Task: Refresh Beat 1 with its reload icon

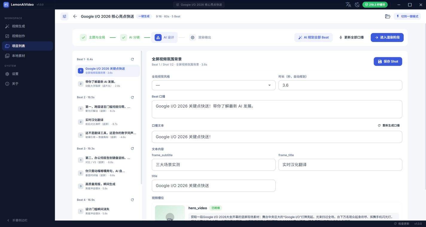Action: point(132,59)
